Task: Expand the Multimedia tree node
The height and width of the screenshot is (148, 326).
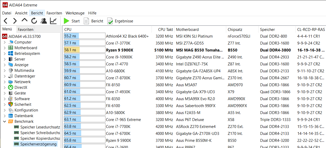Action: tap(5, 71)
